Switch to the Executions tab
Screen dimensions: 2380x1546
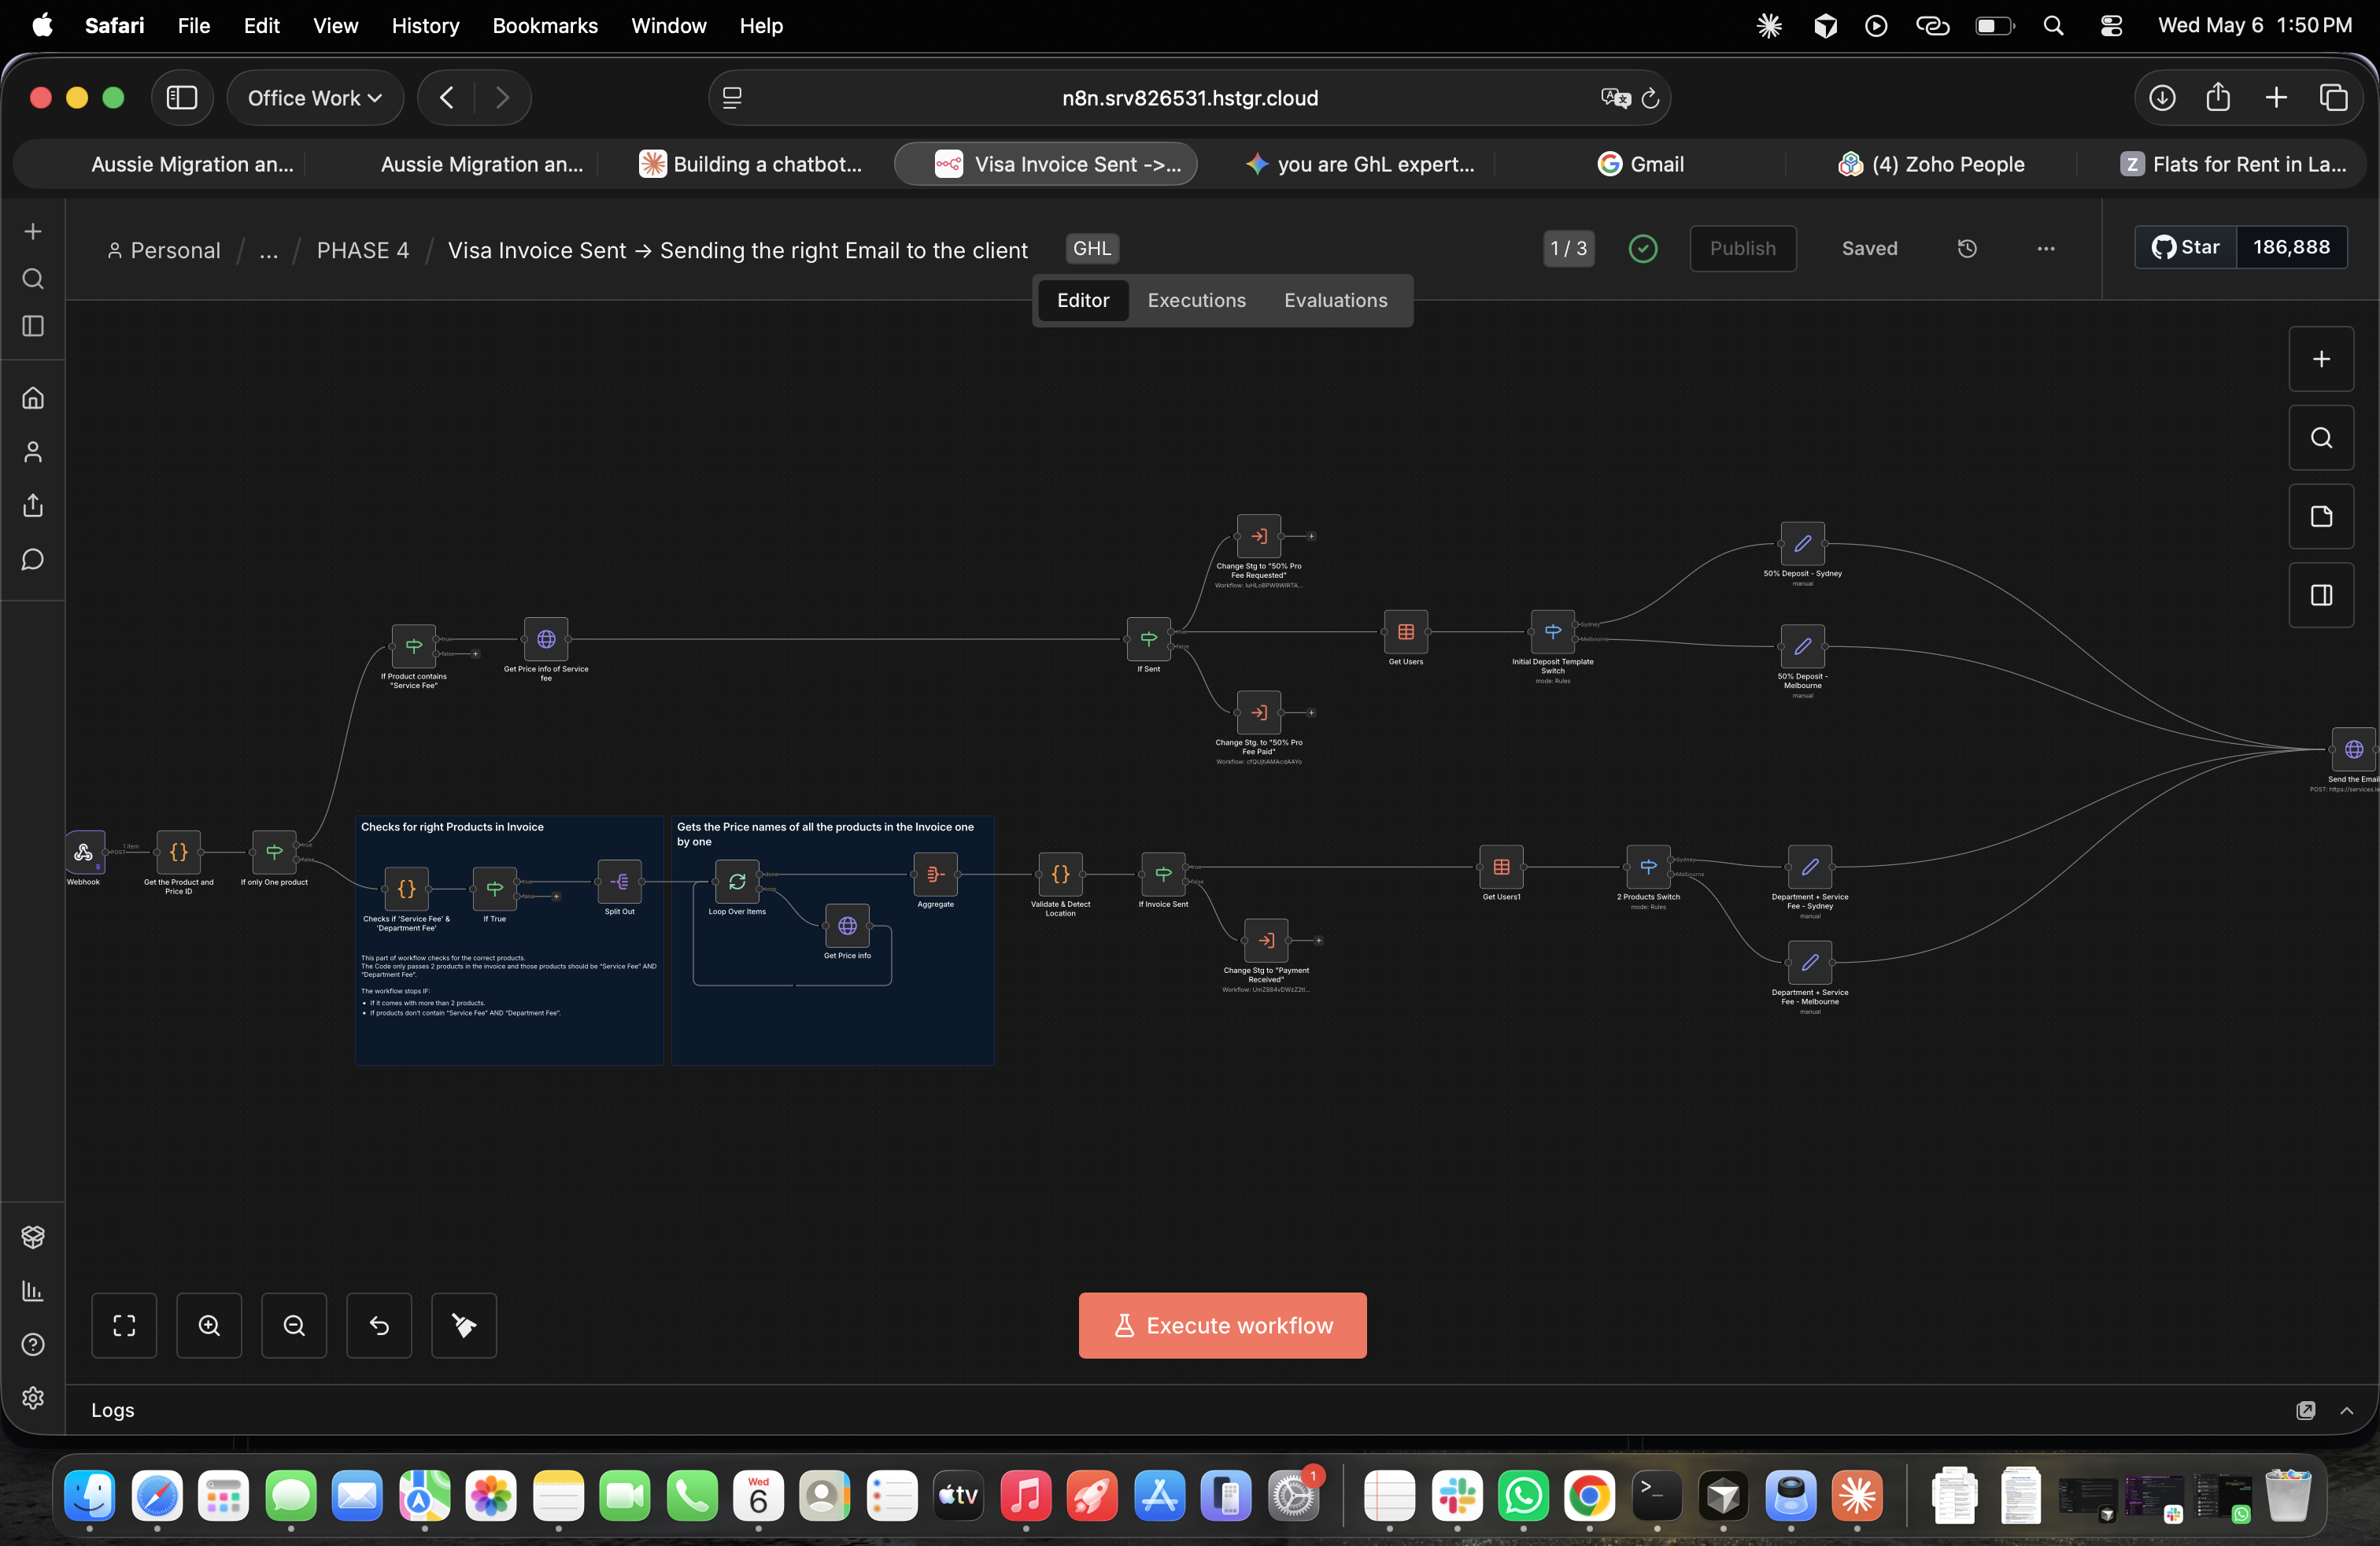1196,300
